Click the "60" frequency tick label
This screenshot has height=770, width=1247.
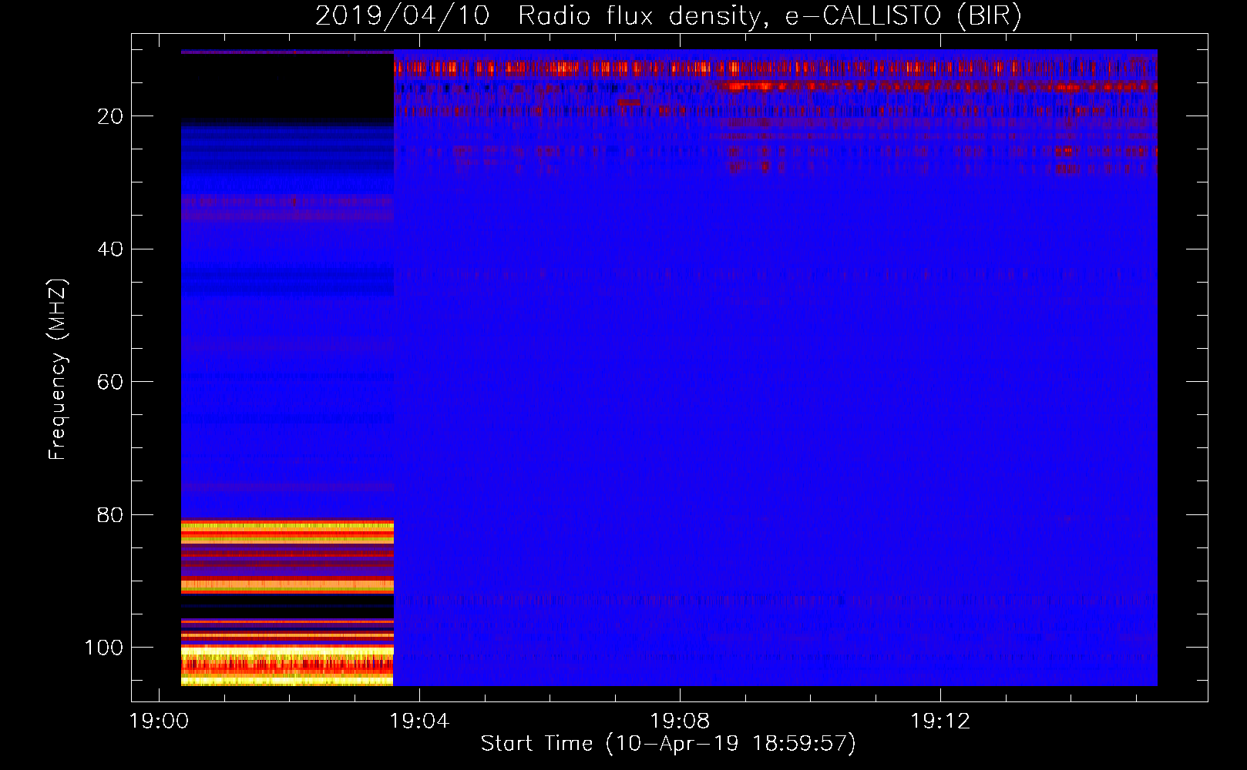110,382
